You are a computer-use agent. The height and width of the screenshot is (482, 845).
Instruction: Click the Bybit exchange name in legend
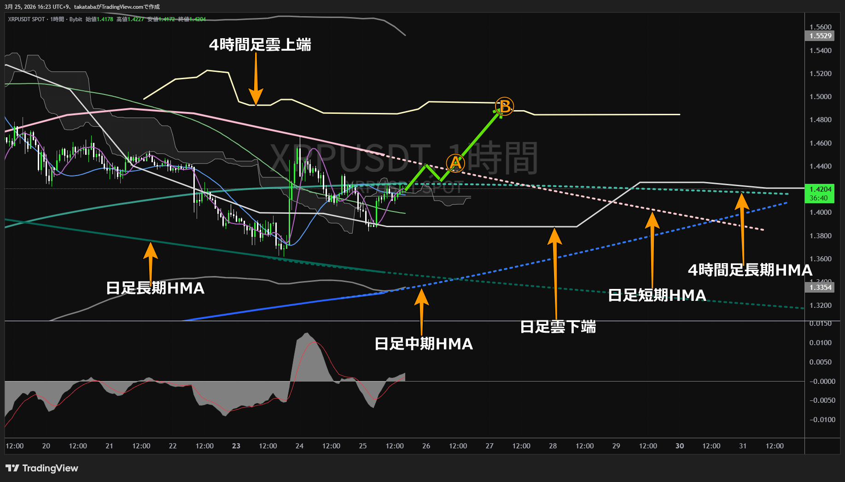(x=76, y=19)
